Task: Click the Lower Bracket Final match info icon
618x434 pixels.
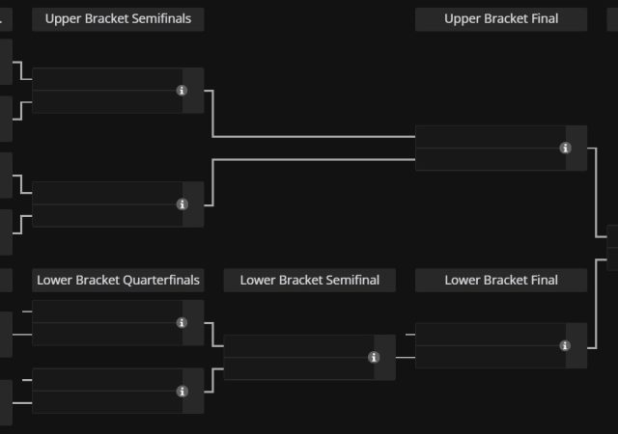Action: [565, 345]
